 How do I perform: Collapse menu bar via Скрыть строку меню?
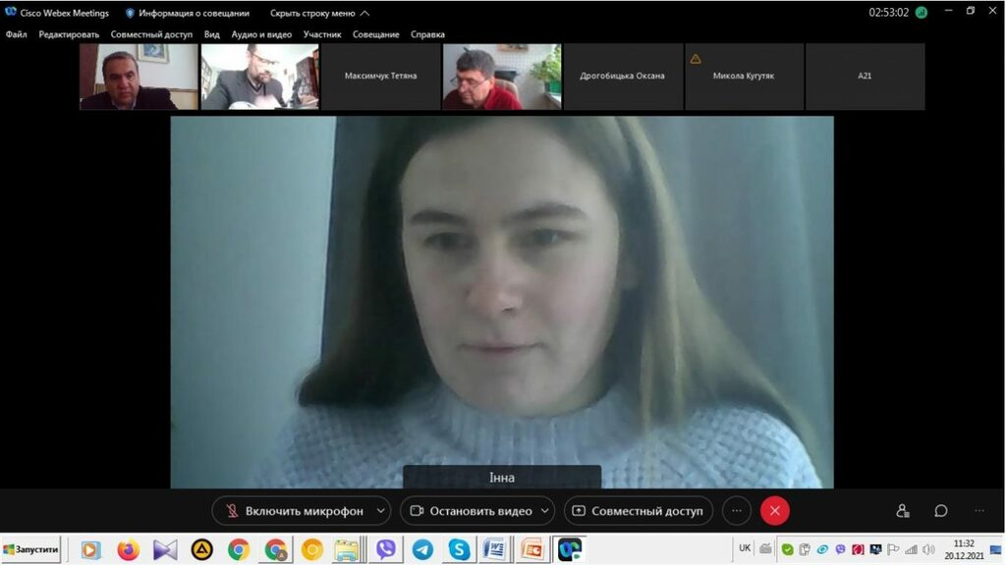pos(319,14)
